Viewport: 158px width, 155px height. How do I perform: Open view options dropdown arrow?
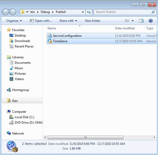click(x=133, y=21)
